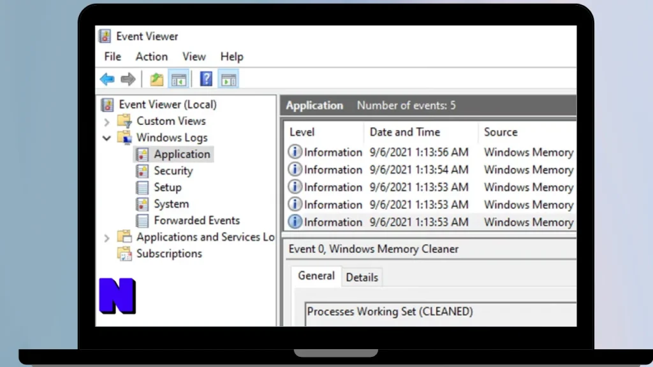
Task: Open the View menu
Action: click(x=194, y=57)
